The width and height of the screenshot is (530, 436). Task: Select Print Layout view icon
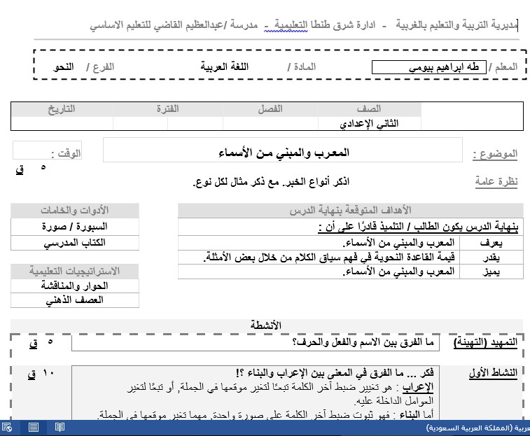(34, 428)
